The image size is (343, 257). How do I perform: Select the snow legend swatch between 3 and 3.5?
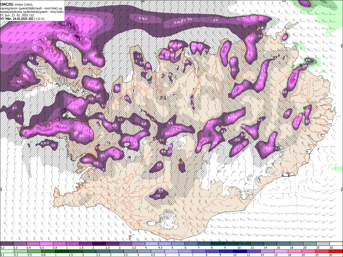coord(125,244)
